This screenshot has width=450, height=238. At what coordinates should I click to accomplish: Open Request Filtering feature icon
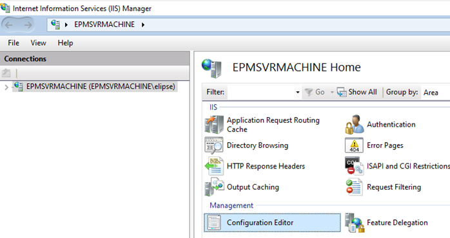354,187
